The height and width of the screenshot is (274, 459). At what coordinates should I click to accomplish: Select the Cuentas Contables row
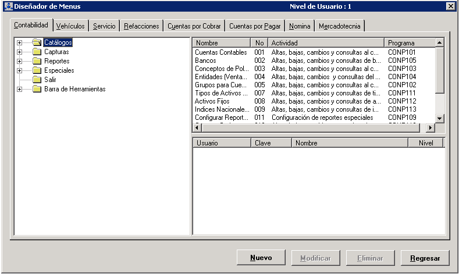220,52
